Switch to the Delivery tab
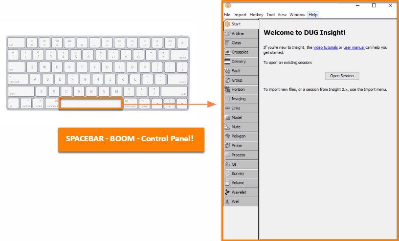The width and height of the screenshot is (399, 241). pyautogui.click(x=241, y=62)
